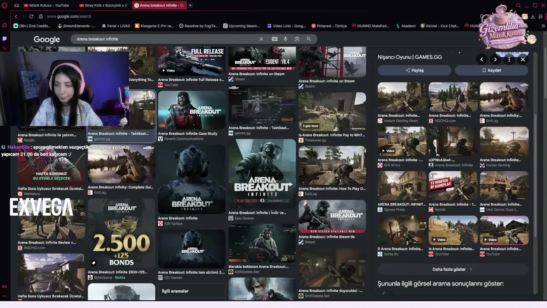Image resolution: width=547 pixels, height=308 pixels.
Task: Open Arena Breakout Infinite Case Study result
Action: [191, 110]
